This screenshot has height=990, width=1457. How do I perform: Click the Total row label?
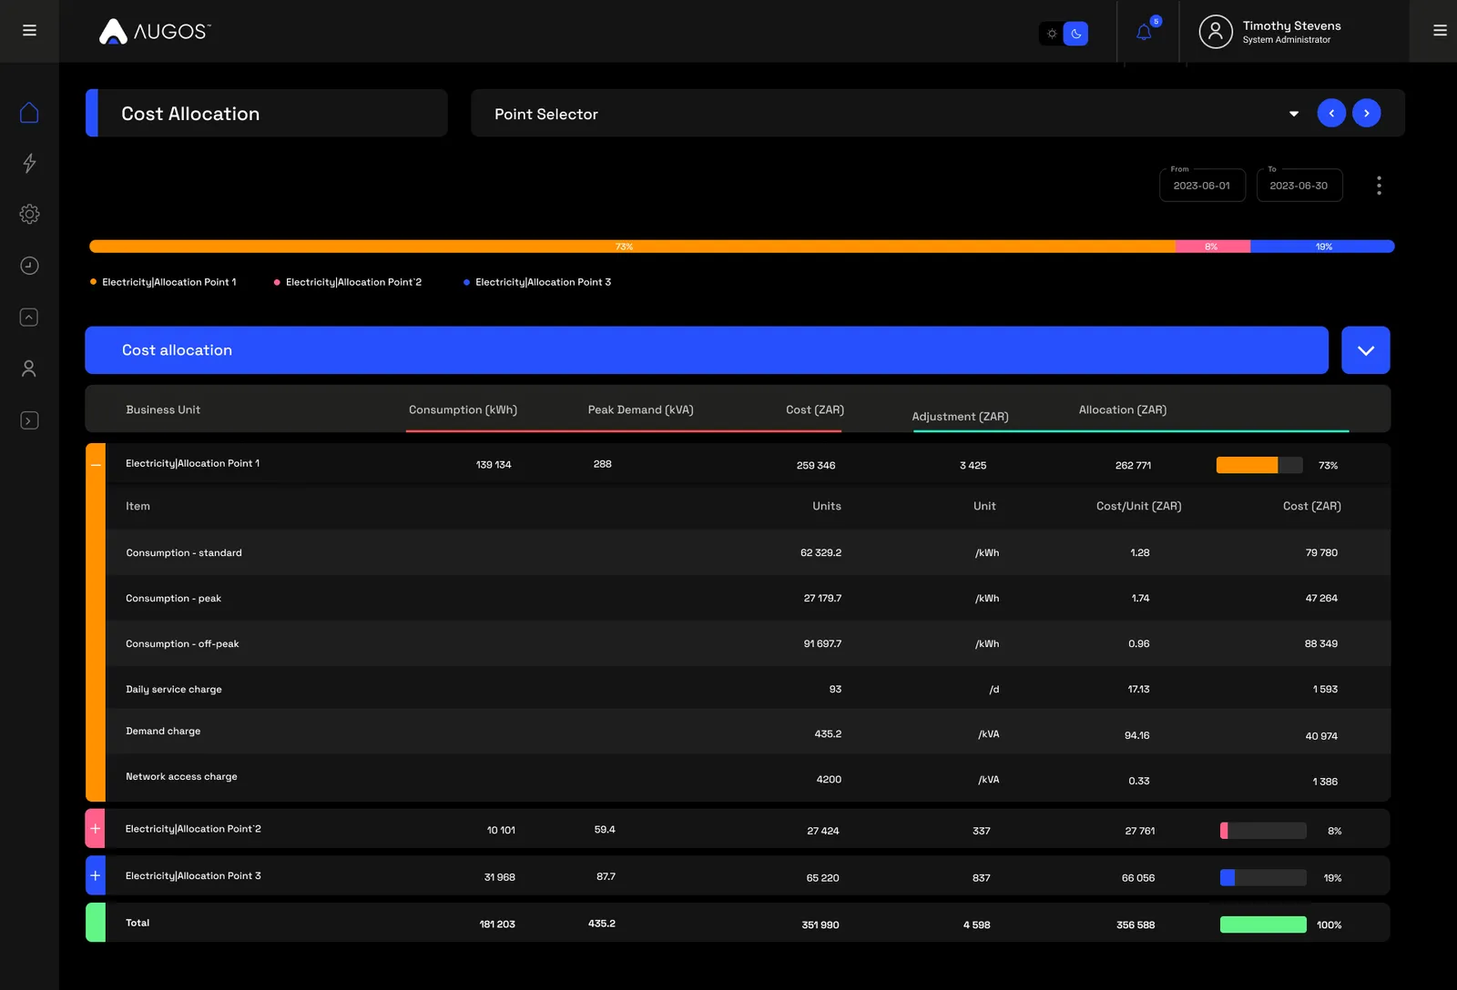pos(138,923)
